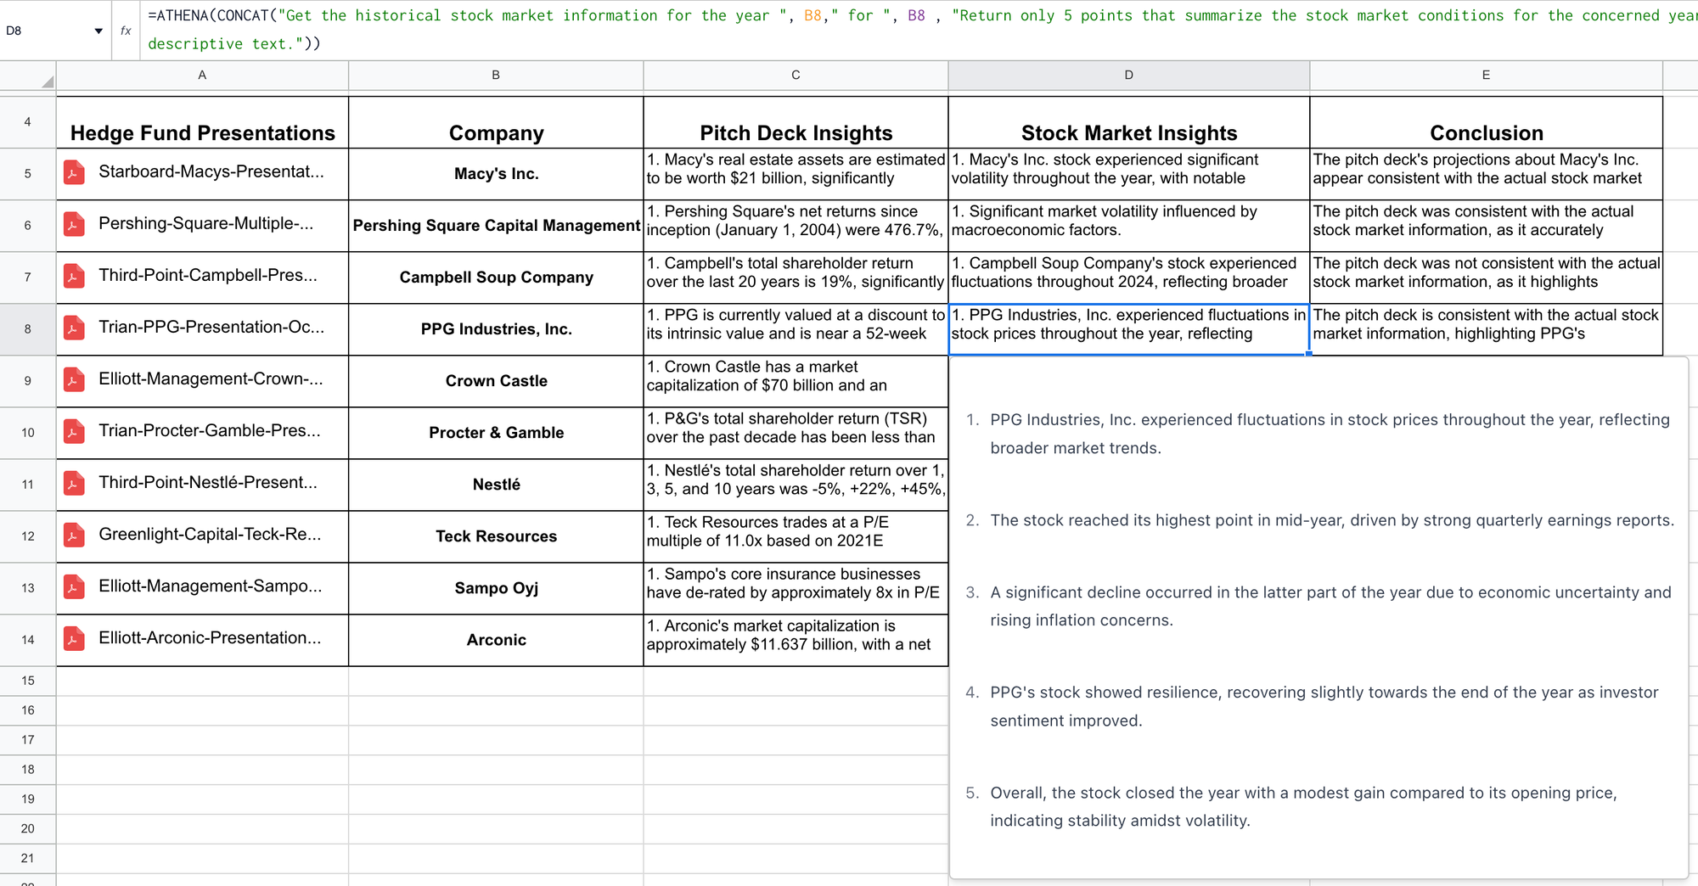
Task: Click PPG pitch deck consistent conclusion cell
Action: pos(1486,329)
